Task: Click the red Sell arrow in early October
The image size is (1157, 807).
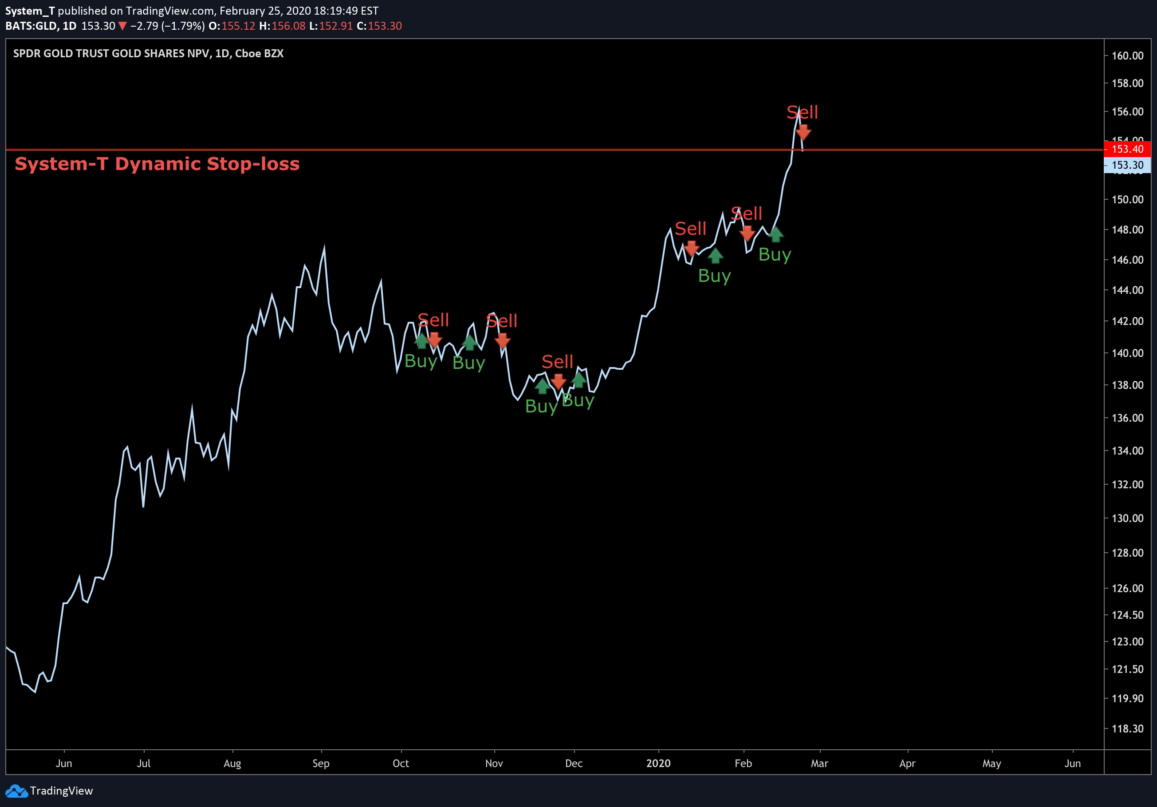Action: pos(434,339)
